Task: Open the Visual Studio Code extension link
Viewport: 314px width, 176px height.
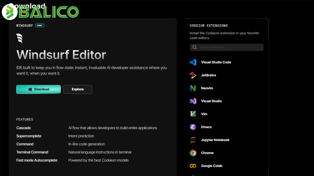Action: coord(216,62)
